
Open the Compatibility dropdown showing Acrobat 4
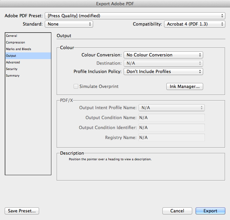pos(195,24)
